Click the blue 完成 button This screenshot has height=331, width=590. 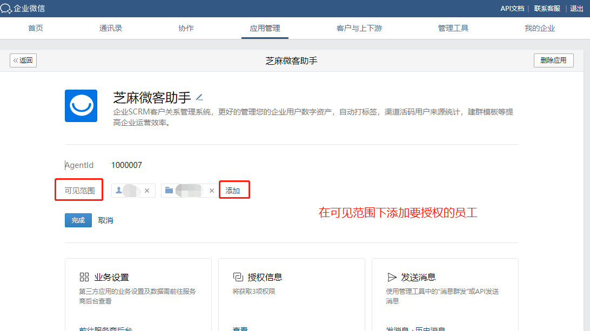tap(78, 220)
